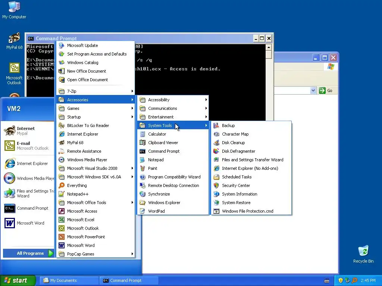Choose MyPal 68 in programs list
This screenshot has height=286, width=382.
pos(95,143)
